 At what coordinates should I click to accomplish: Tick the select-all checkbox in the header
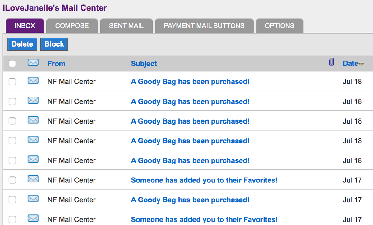[12, 64]
